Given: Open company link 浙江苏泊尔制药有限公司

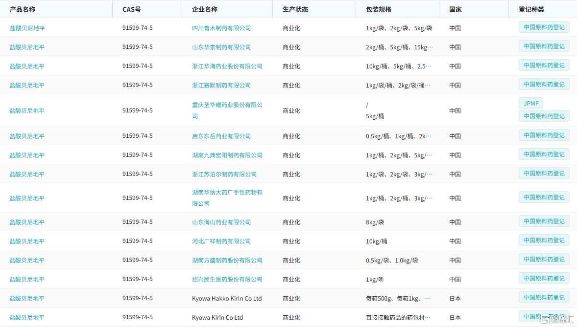Looking at the screenshot, I should (224, 174).
